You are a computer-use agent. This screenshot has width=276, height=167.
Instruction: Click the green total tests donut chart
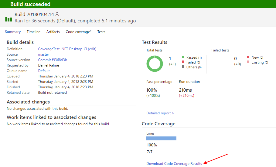(x=155, y=64)
